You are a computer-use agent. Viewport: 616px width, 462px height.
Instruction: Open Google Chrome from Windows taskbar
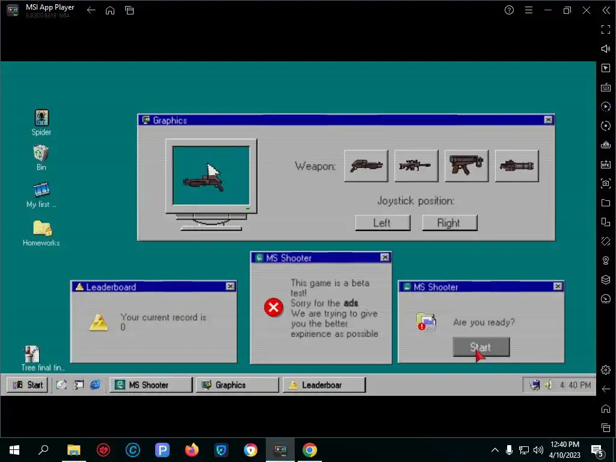pyautogui.click(x=310, y=450)
